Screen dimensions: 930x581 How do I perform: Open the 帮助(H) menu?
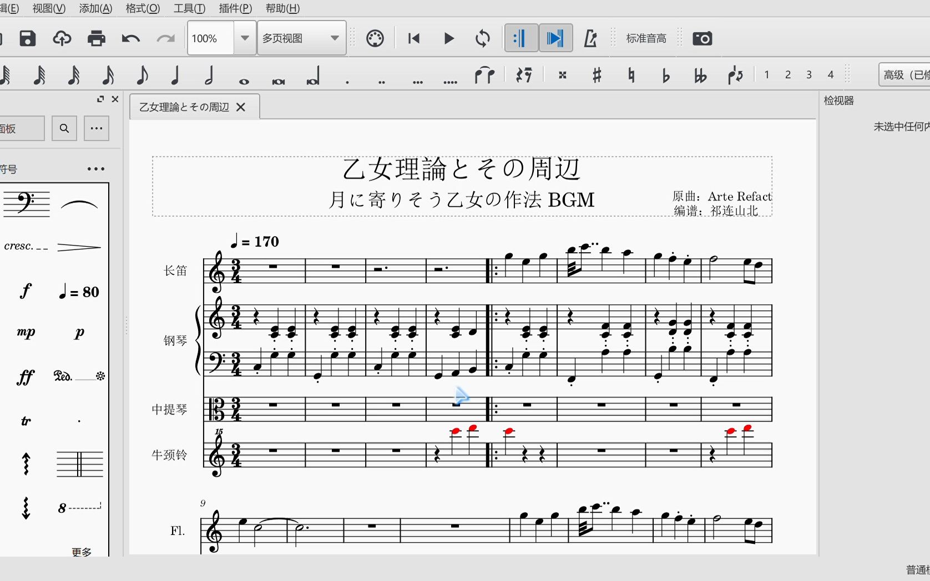[x=282, y=8]
